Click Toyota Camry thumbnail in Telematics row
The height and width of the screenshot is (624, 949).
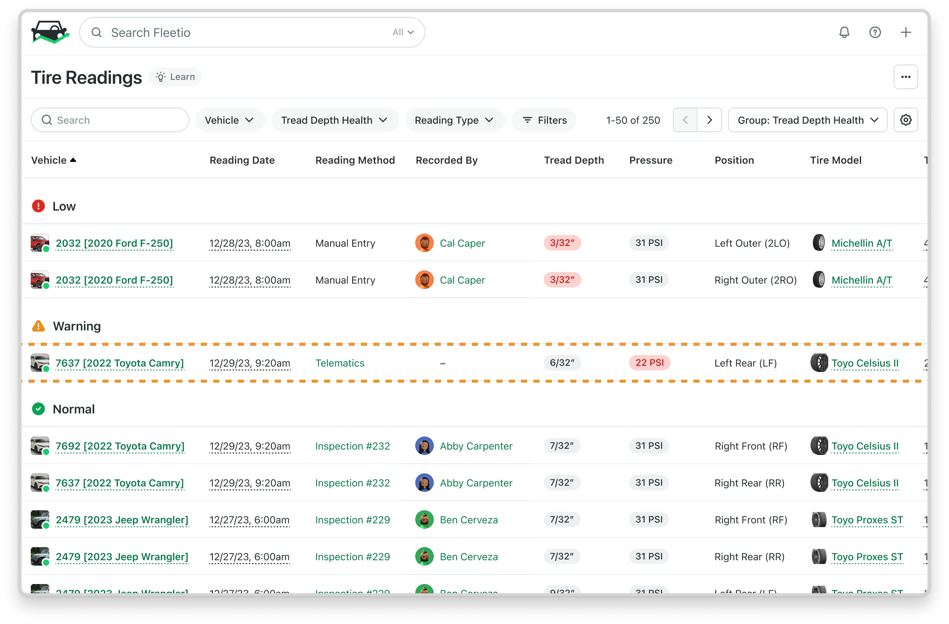coord(40,363)
